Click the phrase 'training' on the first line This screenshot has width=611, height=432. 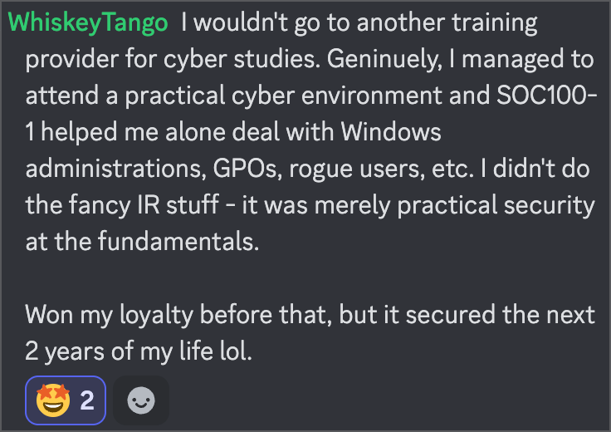pyautogui.click(x=489, y=22)
